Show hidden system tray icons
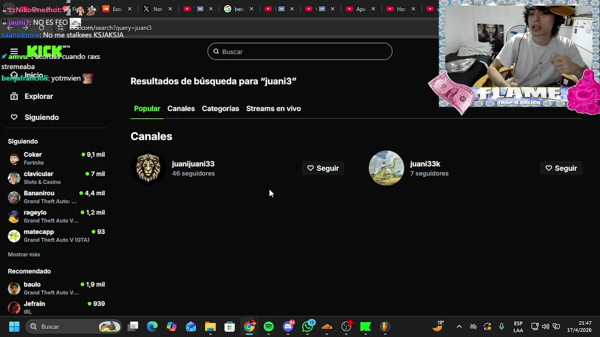The image size is (600, 337). click(x=459, y=326)
